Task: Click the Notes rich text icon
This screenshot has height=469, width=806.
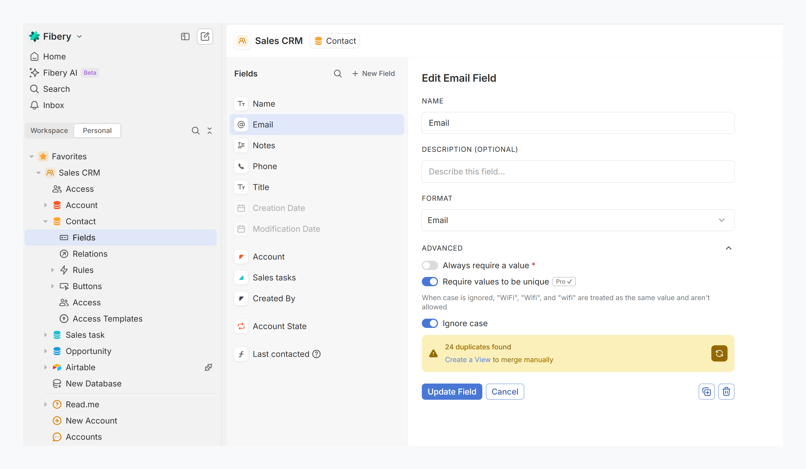Action: (x=241, y=145)
